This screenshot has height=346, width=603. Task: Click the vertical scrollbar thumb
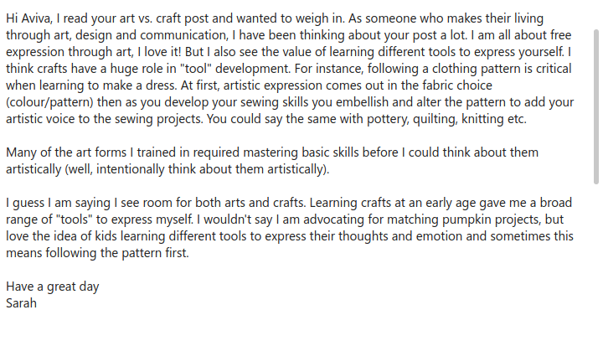(596, 106)
